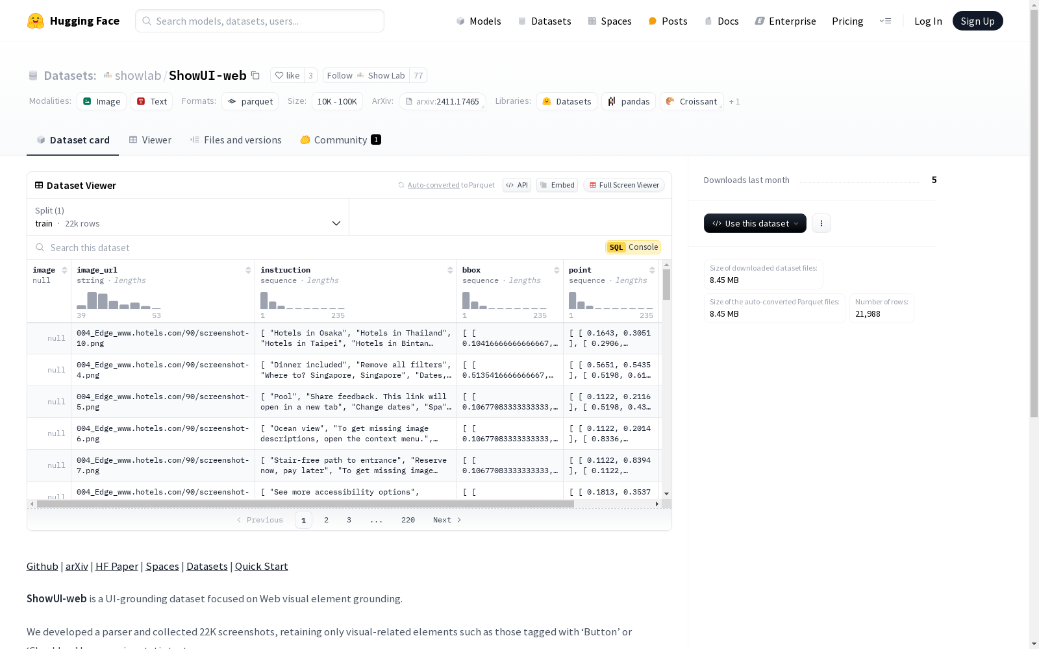Go to Models in the top navigation
1039x649 pixels.
coord(479,21)
